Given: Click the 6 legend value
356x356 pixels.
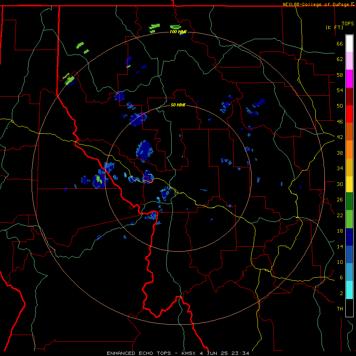Looking at the screenshot, I should point(341,278).
